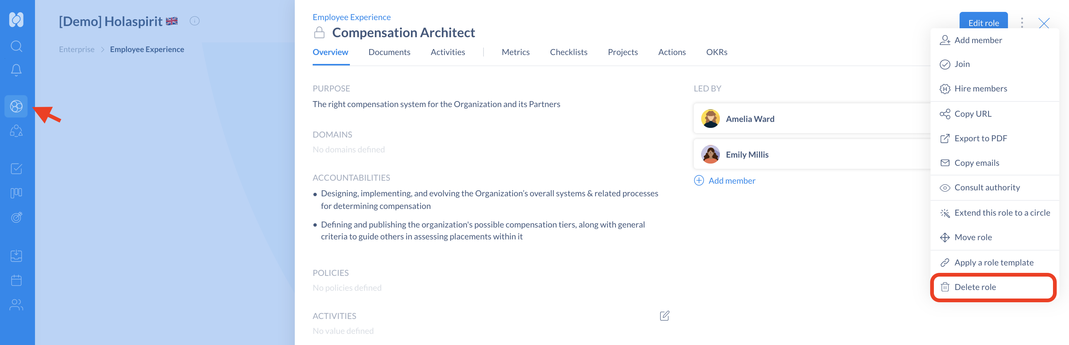Click the accountability starting with Designing, implementing
Screen dimensions: 1069x345
[489, 199]
